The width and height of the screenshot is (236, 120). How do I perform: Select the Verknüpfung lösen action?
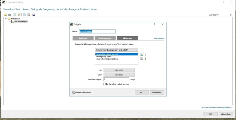point(116,57)
